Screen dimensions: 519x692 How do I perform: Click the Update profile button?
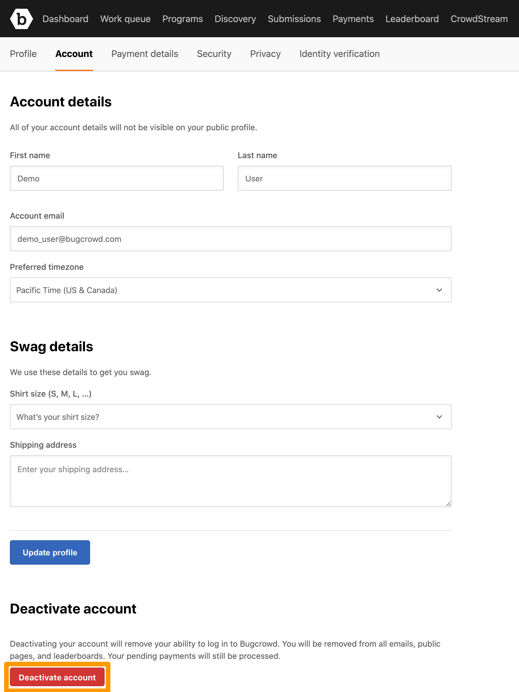click(x=50, y=552)
